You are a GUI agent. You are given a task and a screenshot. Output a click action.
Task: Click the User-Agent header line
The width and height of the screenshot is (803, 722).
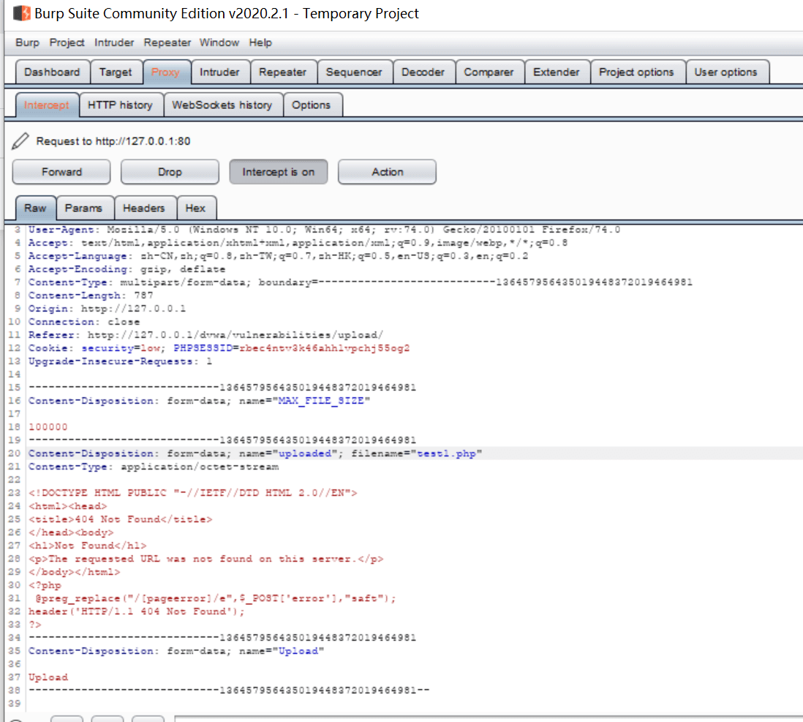click(324, 230)
